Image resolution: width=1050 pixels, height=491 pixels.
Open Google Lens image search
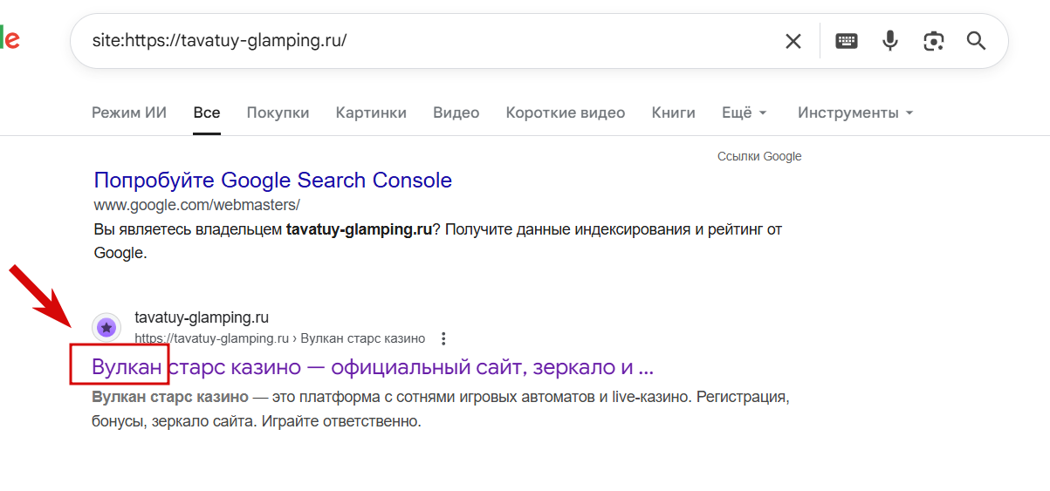[x=934, y=41]
